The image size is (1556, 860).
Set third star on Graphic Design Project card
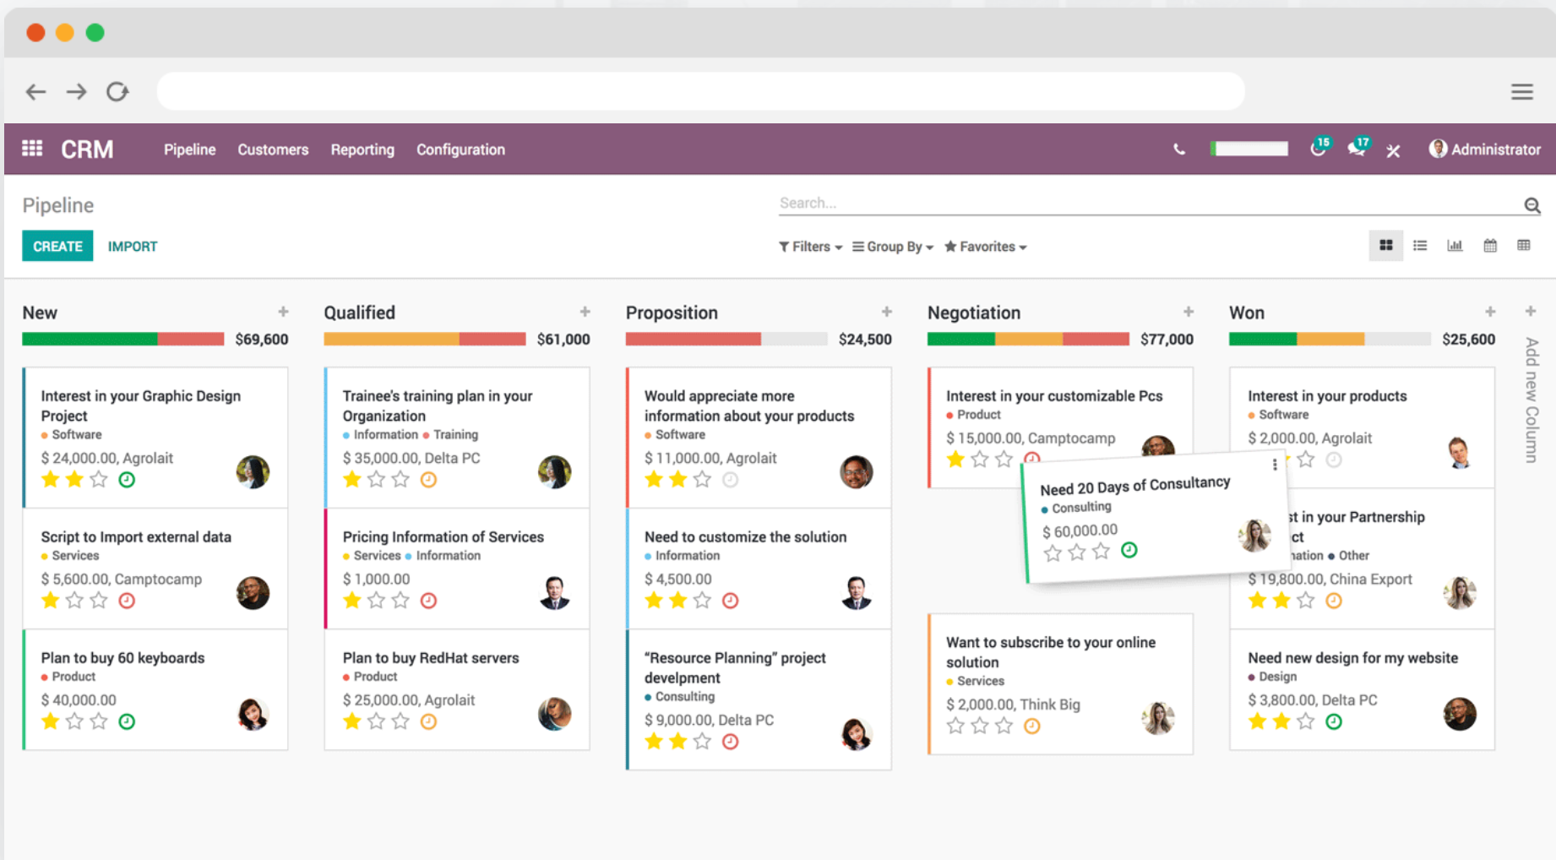pos(99,480)
